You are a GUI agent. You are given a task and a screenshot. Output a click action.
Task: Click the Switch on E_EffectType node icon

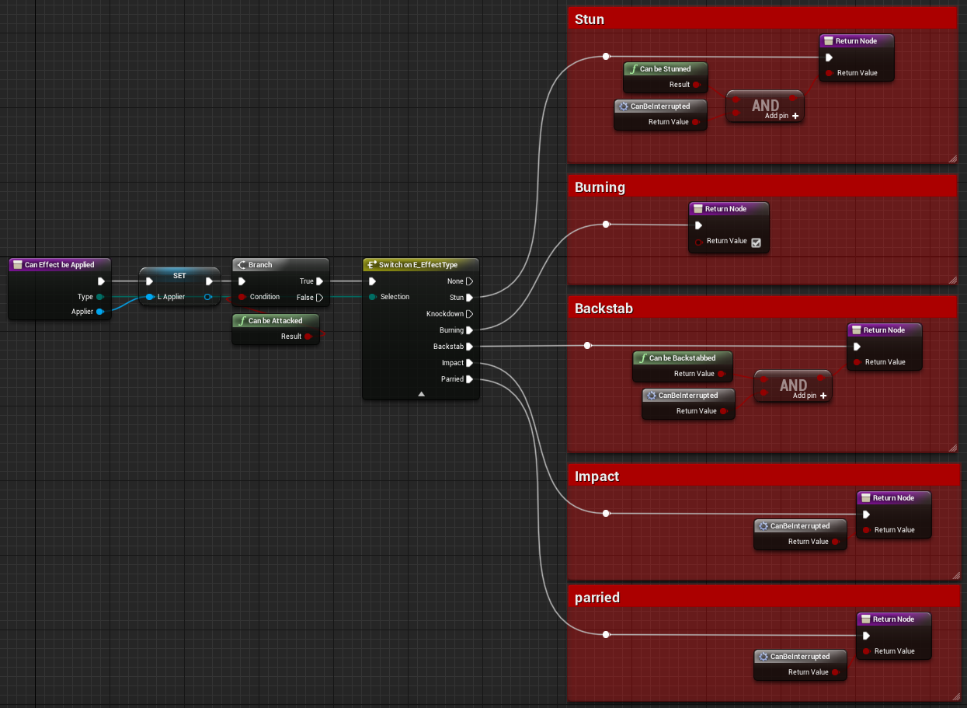coord(372,265)
